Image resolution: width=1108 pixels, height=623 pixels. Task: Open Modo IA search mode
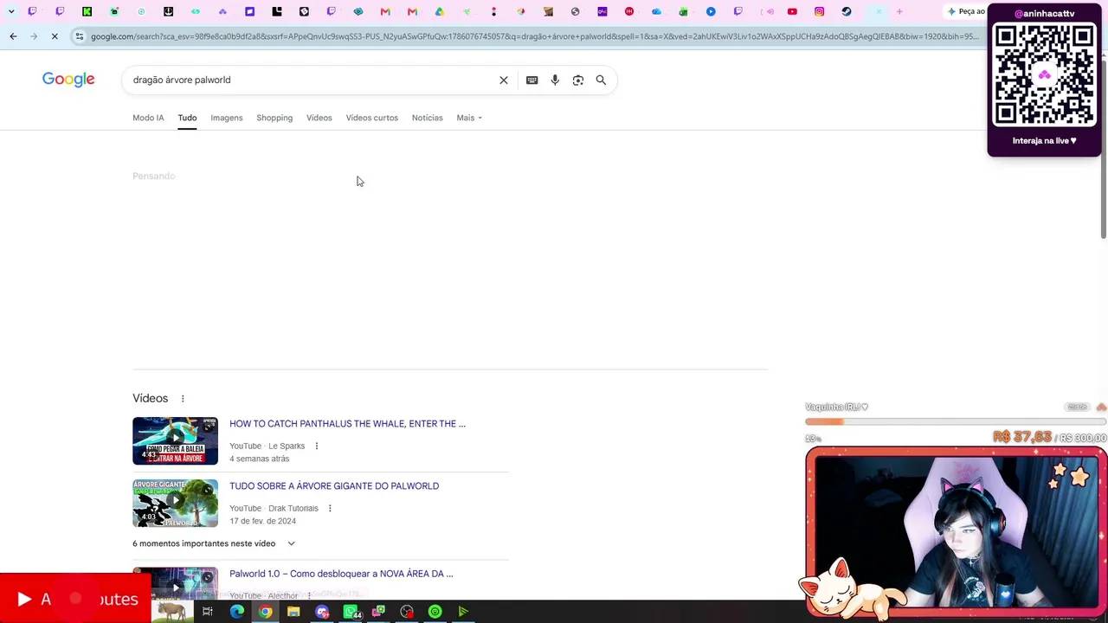[148, 118]
